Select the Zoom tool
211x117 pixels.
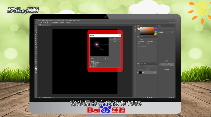pyautogui.click(x=36, y=63)
